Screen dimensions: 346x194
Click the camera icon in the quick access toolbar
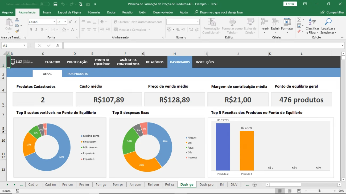(x=88, y=4)
